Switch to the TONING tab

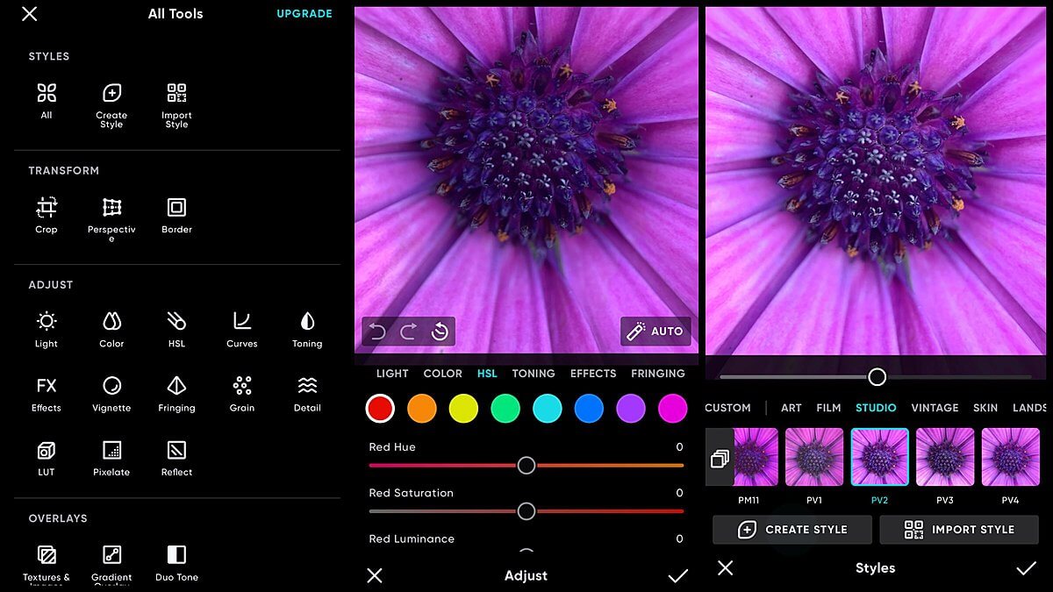coord(534,373)
